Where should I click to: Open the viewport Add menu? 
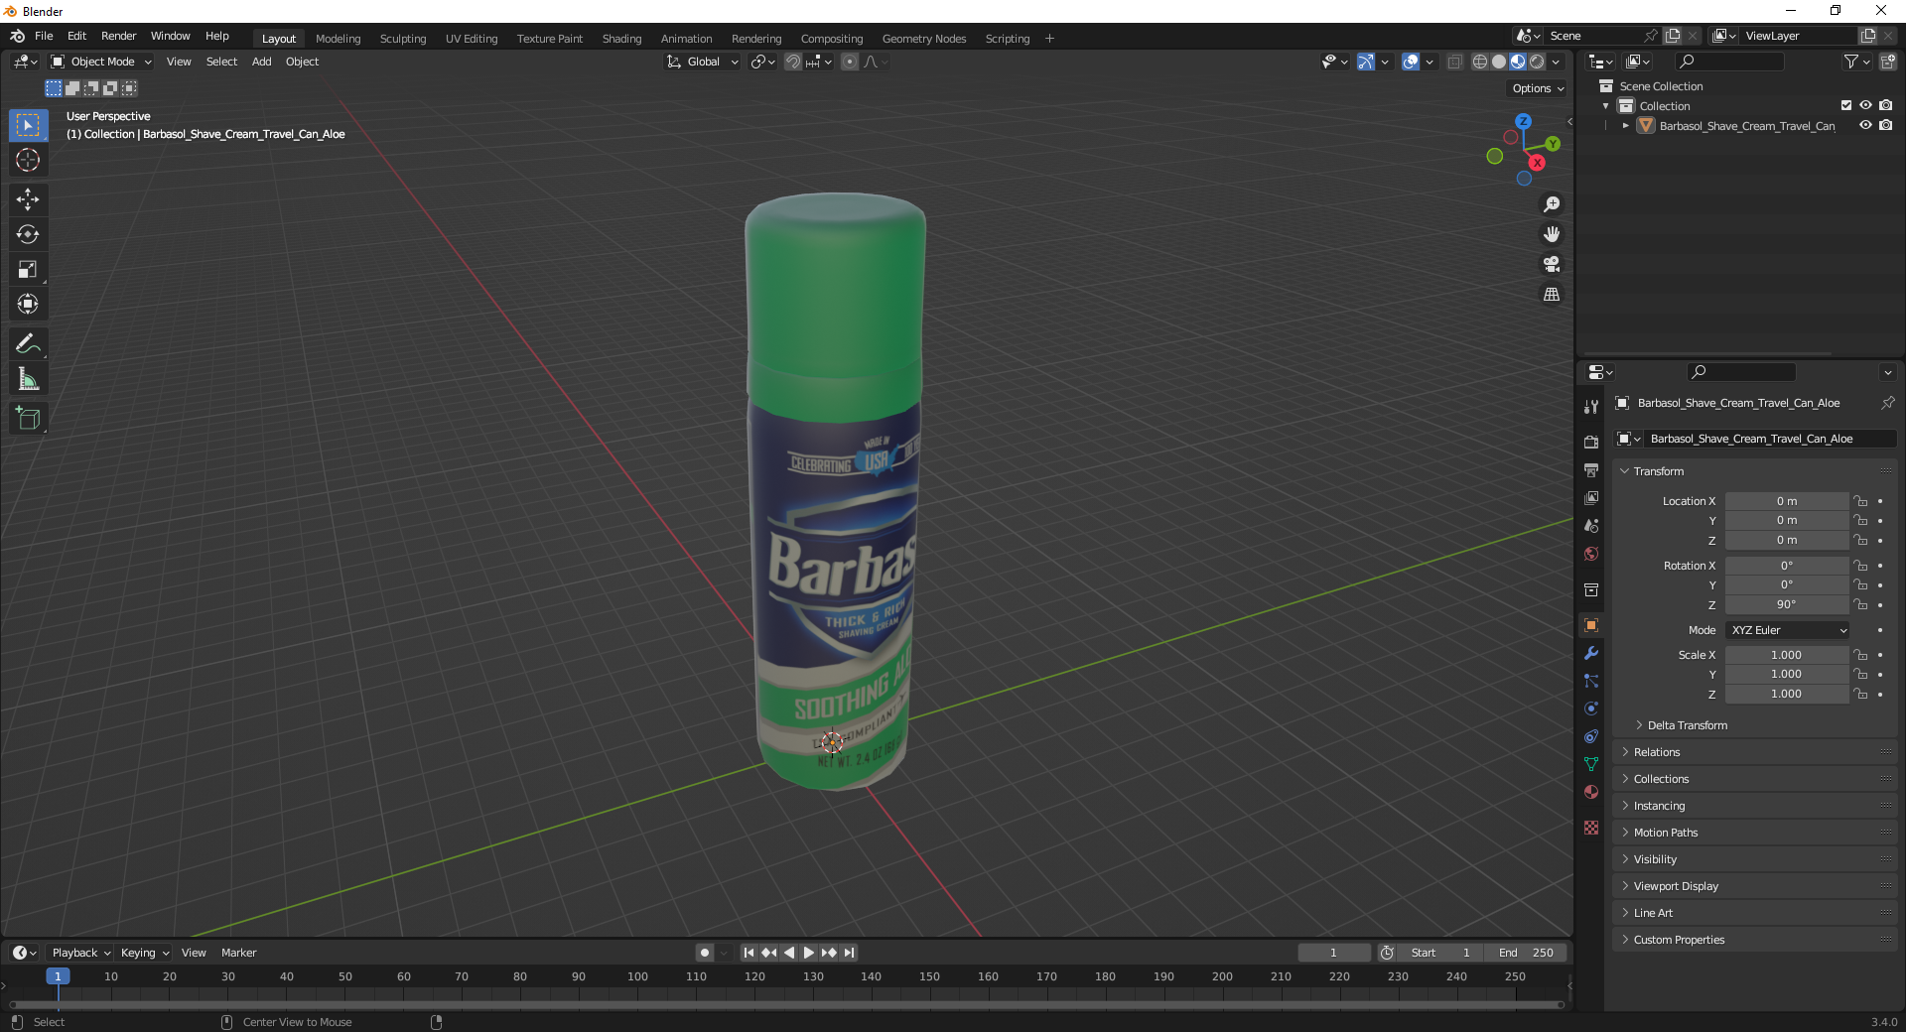[x=261, y=62]
